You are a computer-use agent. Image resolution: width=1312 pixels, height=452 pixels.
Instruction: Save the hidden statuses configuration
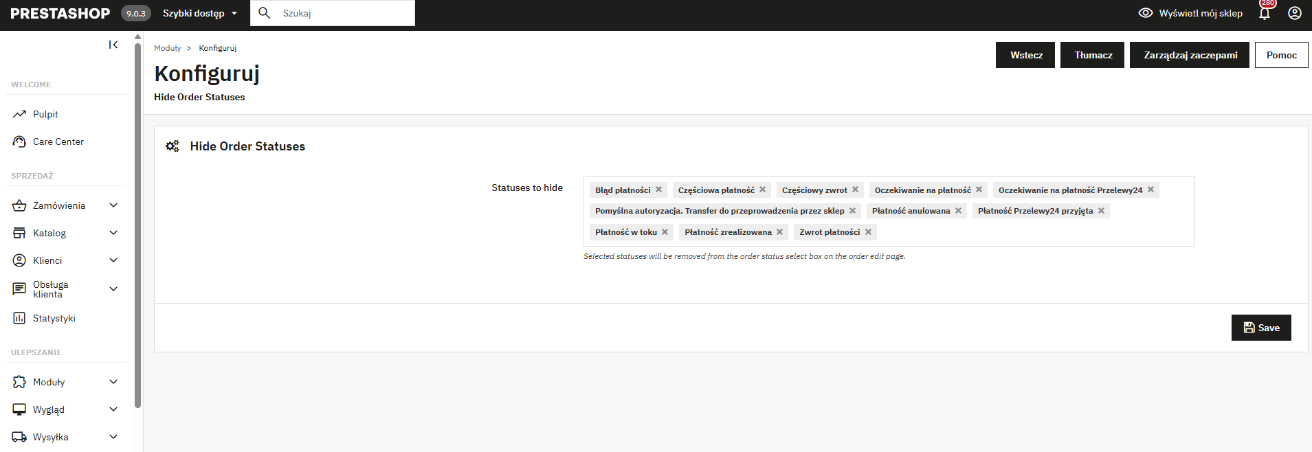(x=1261, y=328)
